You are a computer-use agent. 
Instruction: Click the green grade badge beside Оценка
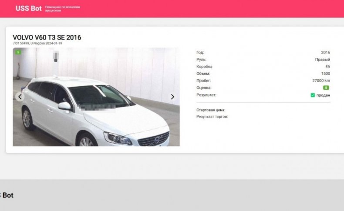[326, 88]
